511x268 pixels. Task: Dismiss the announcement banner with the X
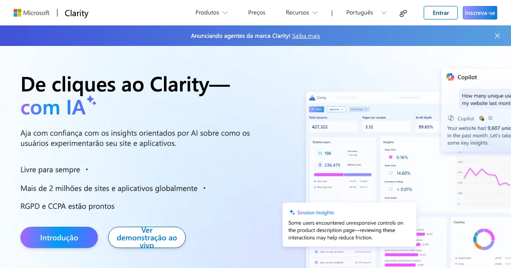click(497, 36)
